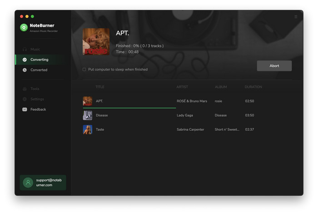Enable Put computer to sleep when finished
This screenshot has height=215, width=318.
pyautogui.click(x=84, y=70)
